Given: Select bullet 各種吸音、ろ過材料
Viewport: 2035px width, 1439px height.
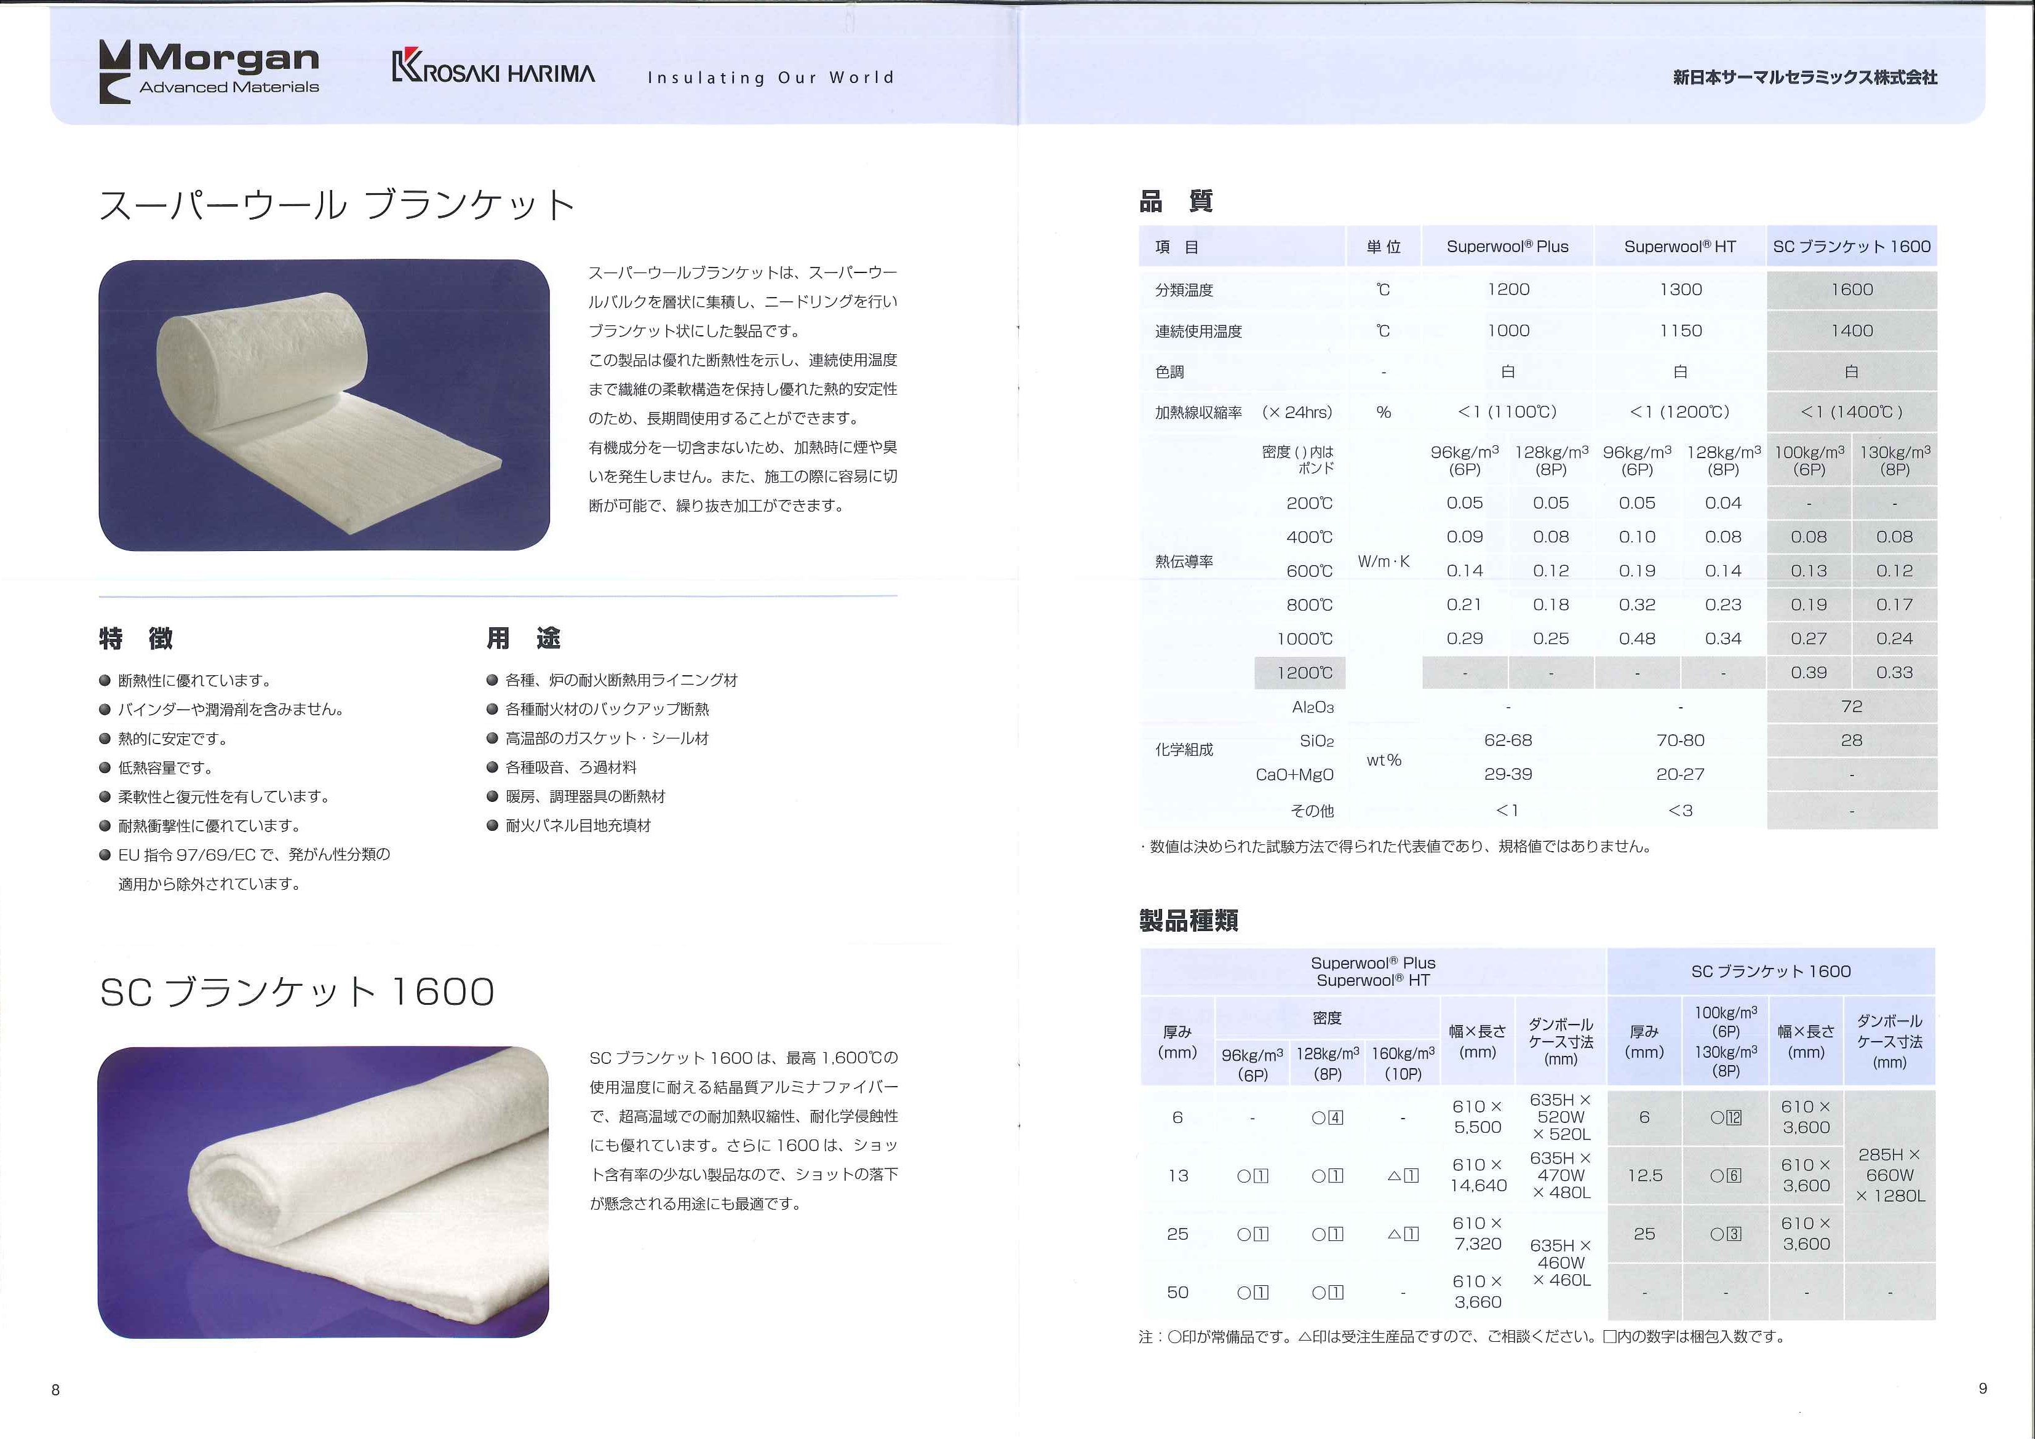Looking at the screenshot, I should tap(561, 768).
